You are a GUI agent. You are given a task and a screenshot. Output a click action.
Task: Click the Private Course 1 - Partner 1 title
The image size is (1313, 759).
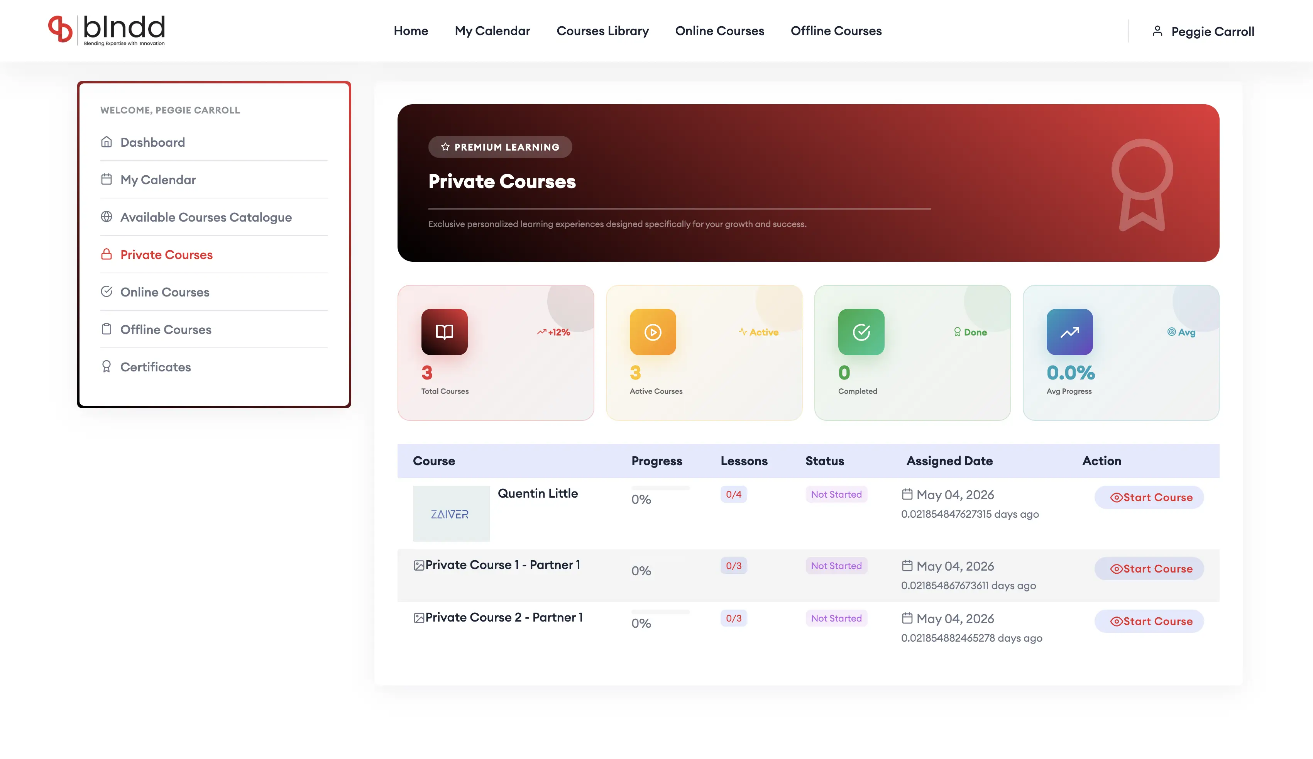(x=503, y=564)
